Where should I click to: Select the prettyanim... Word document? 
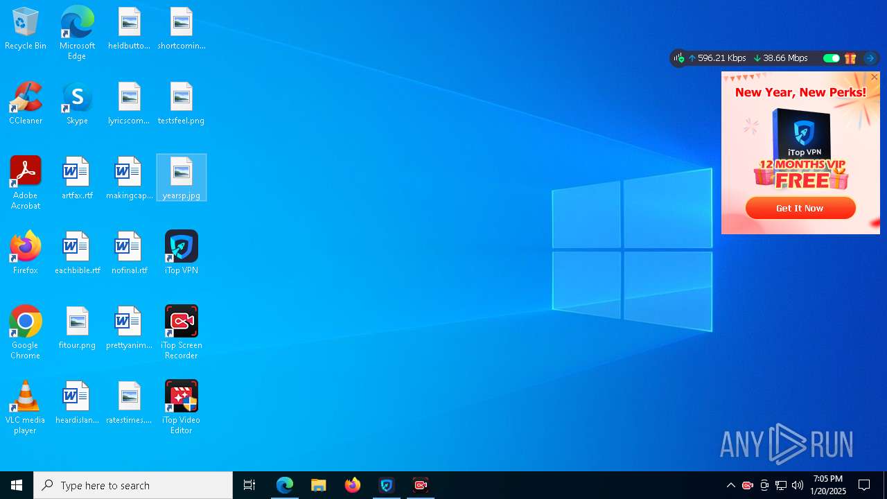pos(130,328)
